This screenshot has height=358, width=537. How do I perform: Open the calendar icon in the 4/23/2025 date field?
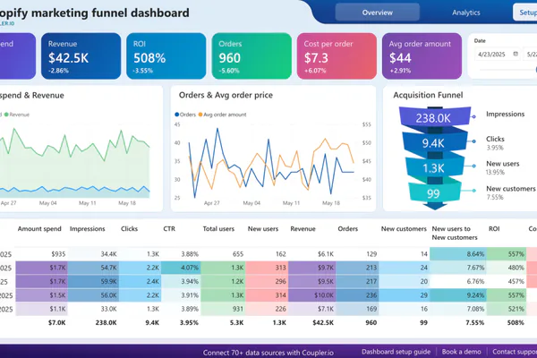(516, 54)
